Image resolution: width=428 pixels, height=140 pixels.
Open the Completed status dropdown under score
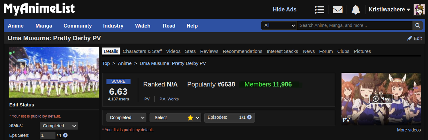(126, 118)
